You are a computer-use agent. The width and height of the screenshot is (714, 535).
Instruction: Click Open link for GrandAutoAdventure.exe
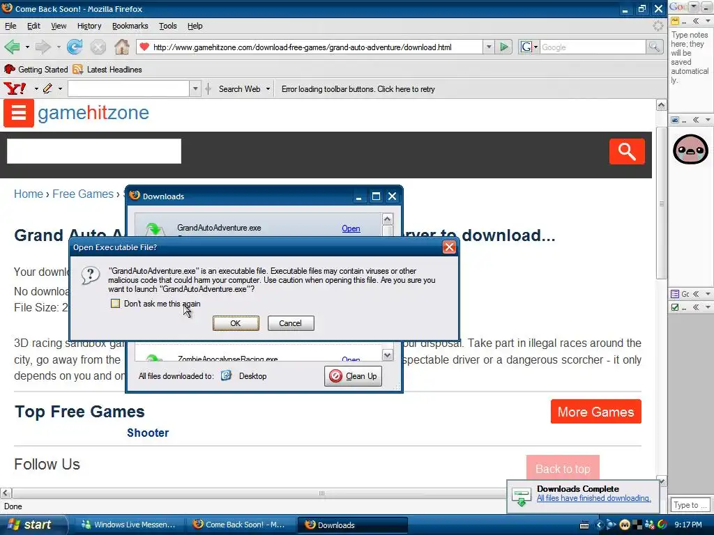pyautogui.click(x=351, y=228)
